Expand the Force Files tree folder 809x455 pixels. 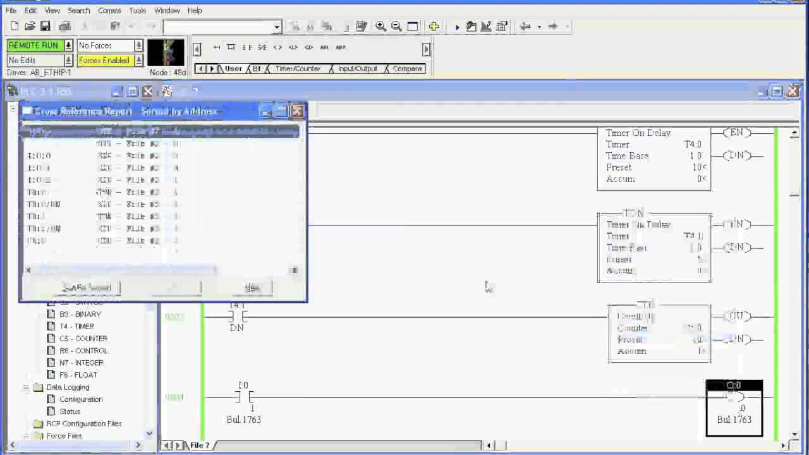[26, 436]
